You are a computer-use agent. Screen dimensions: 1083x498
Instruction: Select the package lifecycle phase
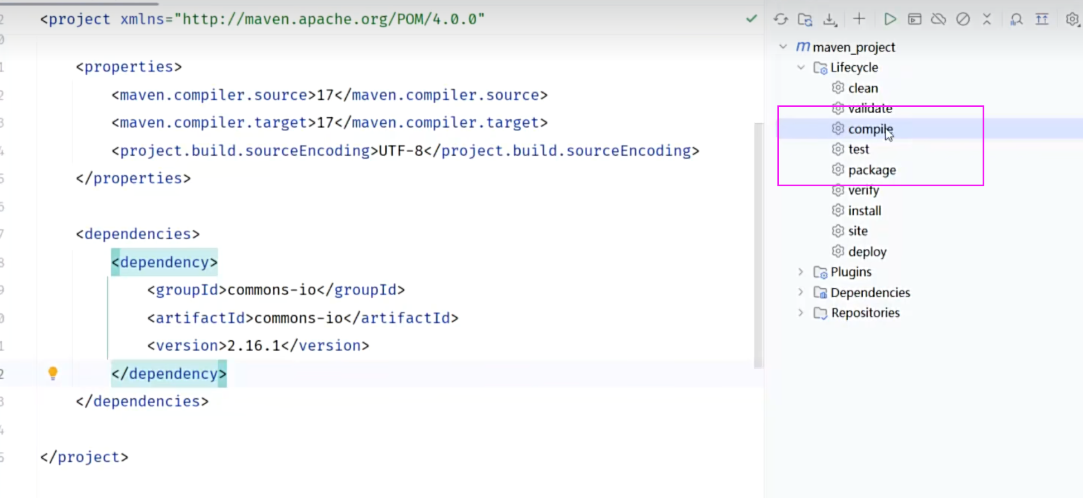[x=872, y=170]
